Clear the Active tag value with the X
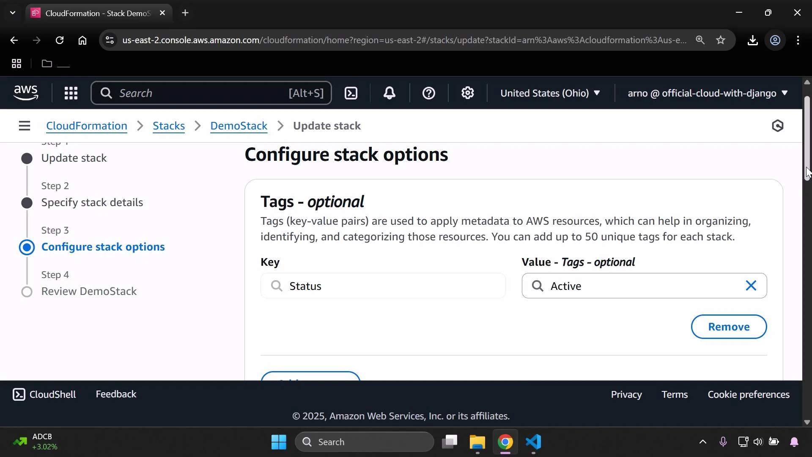The height and width of the screenshot is (457, 812). [x=751, y=286]
